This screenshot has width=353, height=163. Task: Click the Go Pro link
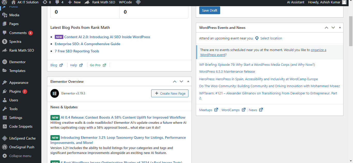coord(98,65)
